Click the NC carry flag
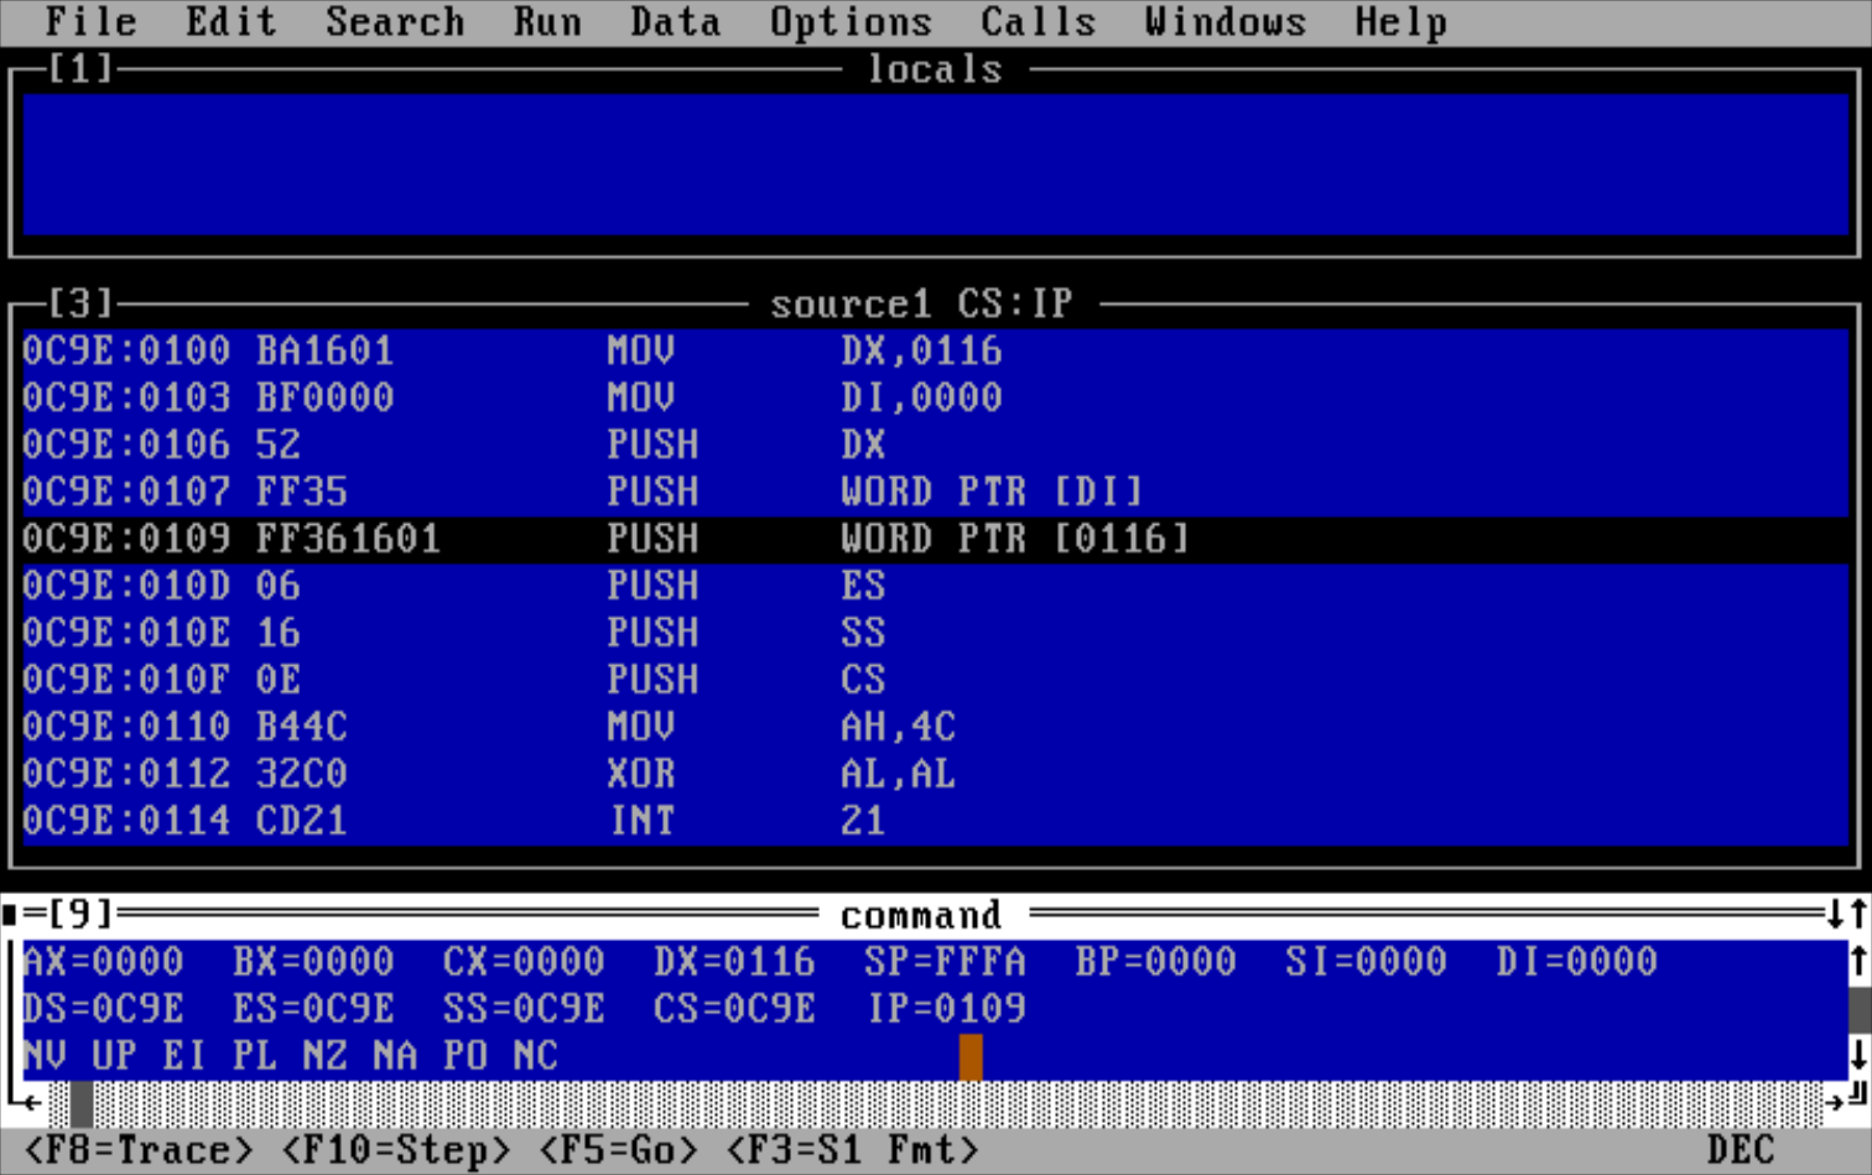The height and width of the screenshot is (1175, 1872). (x=535, y=1056)
